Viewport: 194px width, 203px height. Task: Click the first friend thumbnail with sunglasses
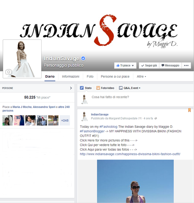coord(8,120)
